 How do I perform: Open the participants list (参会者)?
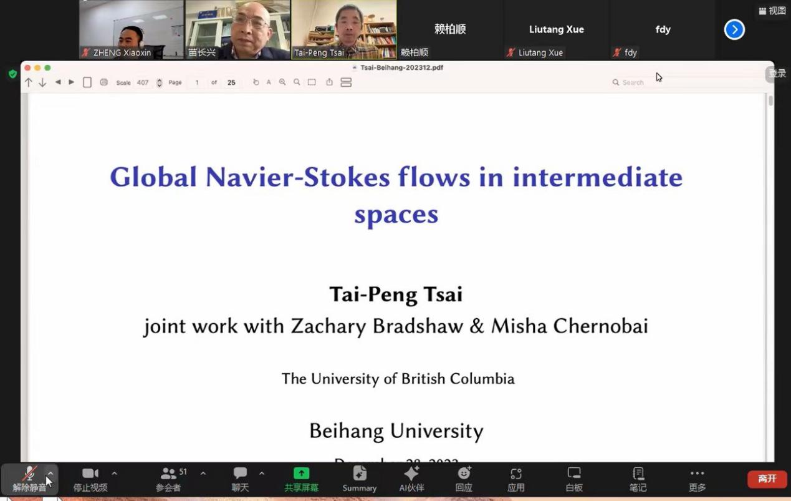(168, 479)
